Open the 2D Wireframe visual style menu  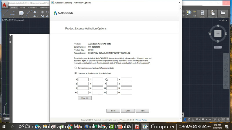click(16, 20)
